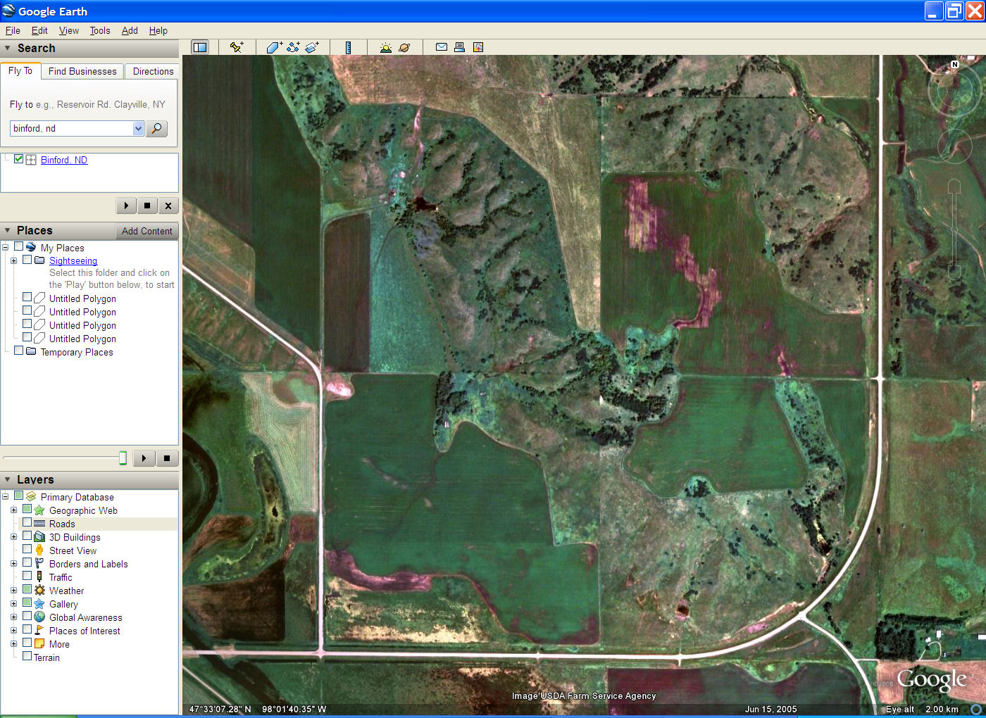Add a path using toolbar icon
986x718 pixels.
coord(293,47)
